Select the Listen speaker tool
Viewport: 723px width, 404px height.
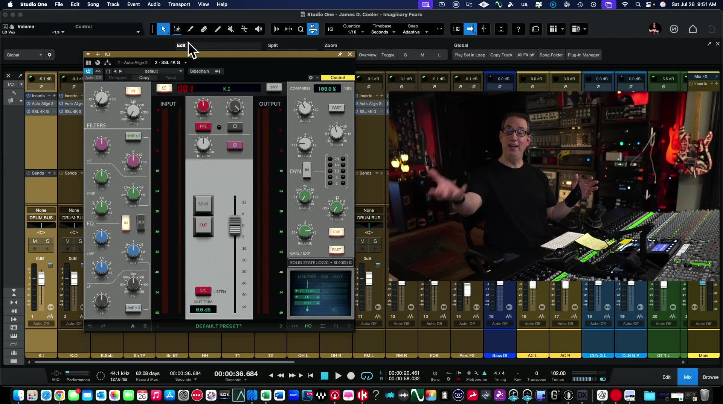(258, 29)
